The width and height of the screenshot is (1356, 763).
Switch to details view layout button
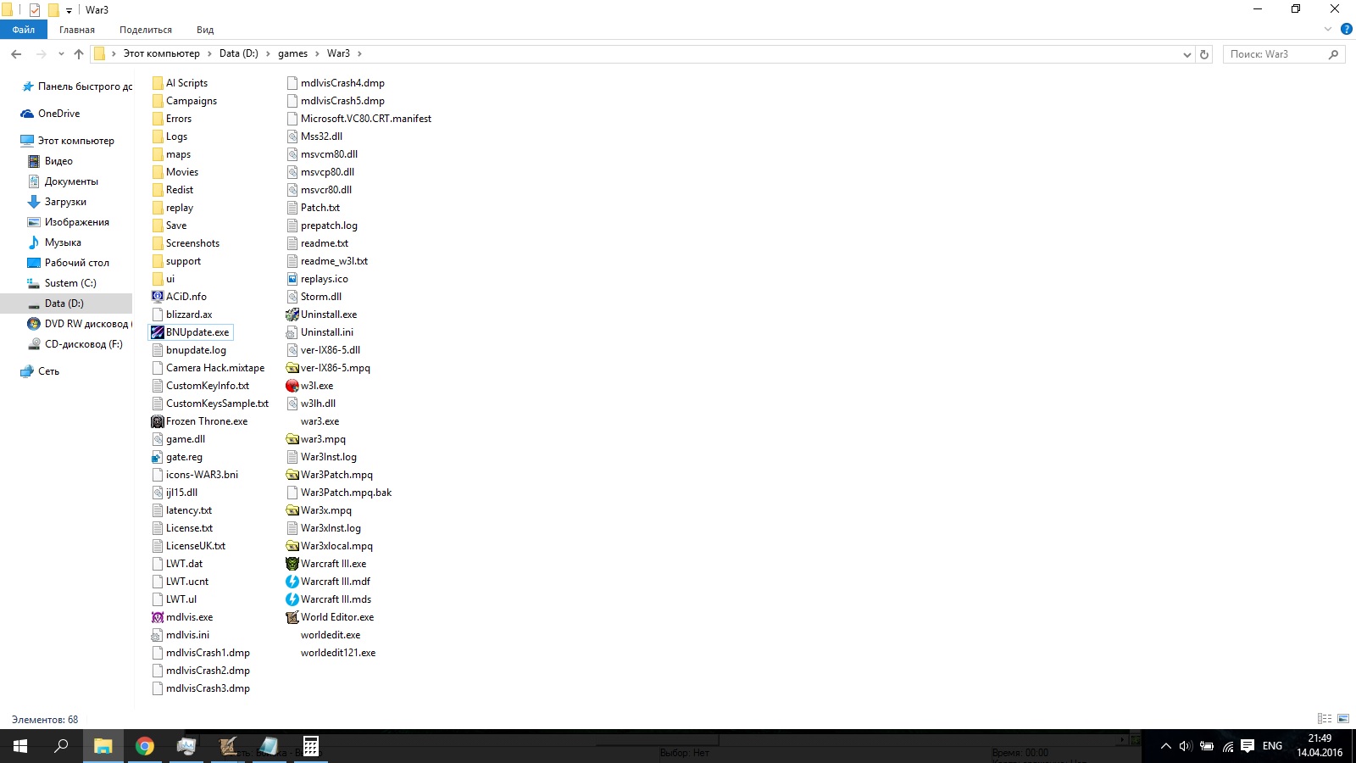pos(1325,719)
